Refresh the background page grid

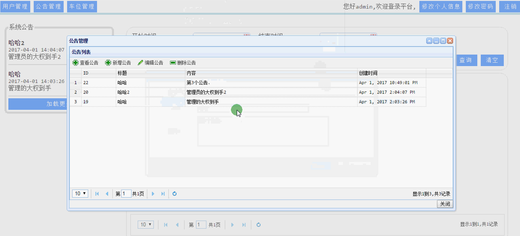pyautogui.click(x=259, y=224)
